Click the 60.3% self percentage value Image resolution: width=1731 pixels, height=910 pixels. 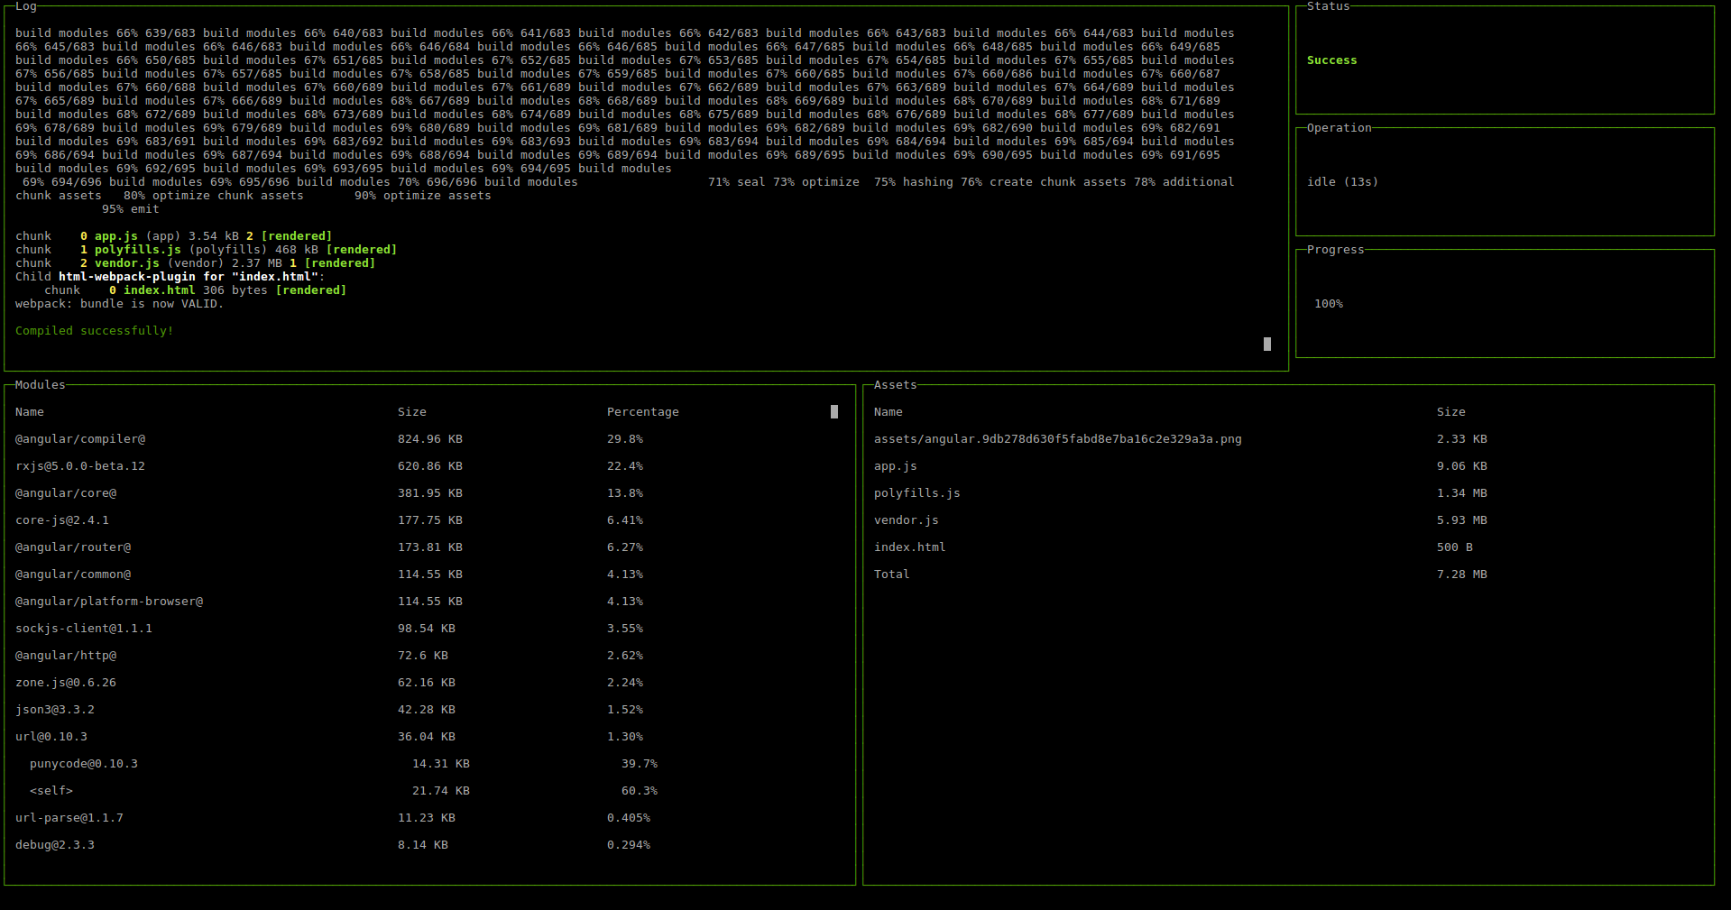(x=640, y=791)
